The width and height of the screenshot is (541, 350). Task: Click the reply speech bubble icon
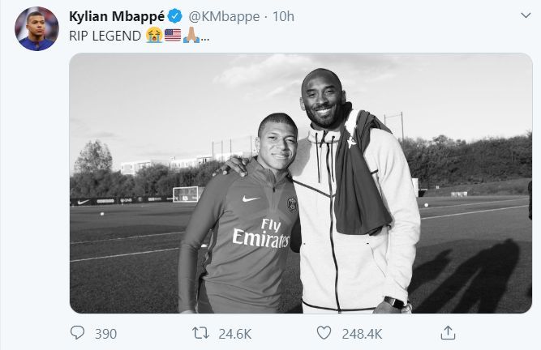tap(78, 333)
